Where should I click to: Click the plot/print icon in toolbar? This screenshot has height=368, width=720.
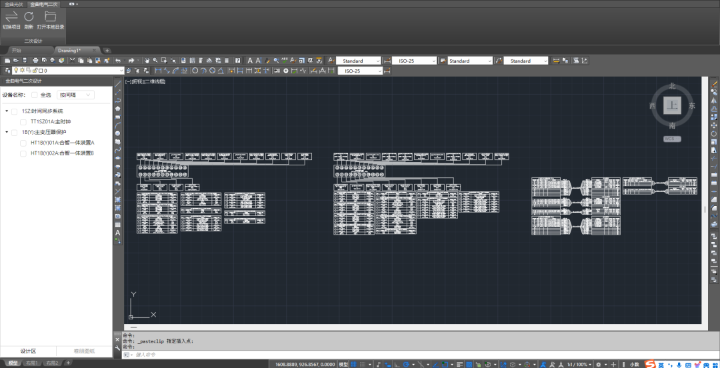click(34, 61)
